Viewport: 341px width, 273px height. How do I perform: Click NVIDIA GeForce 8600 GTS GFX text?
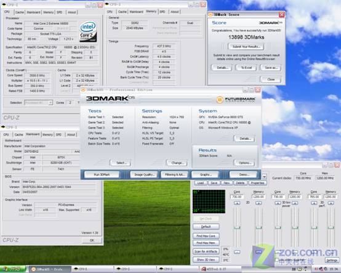225,117
